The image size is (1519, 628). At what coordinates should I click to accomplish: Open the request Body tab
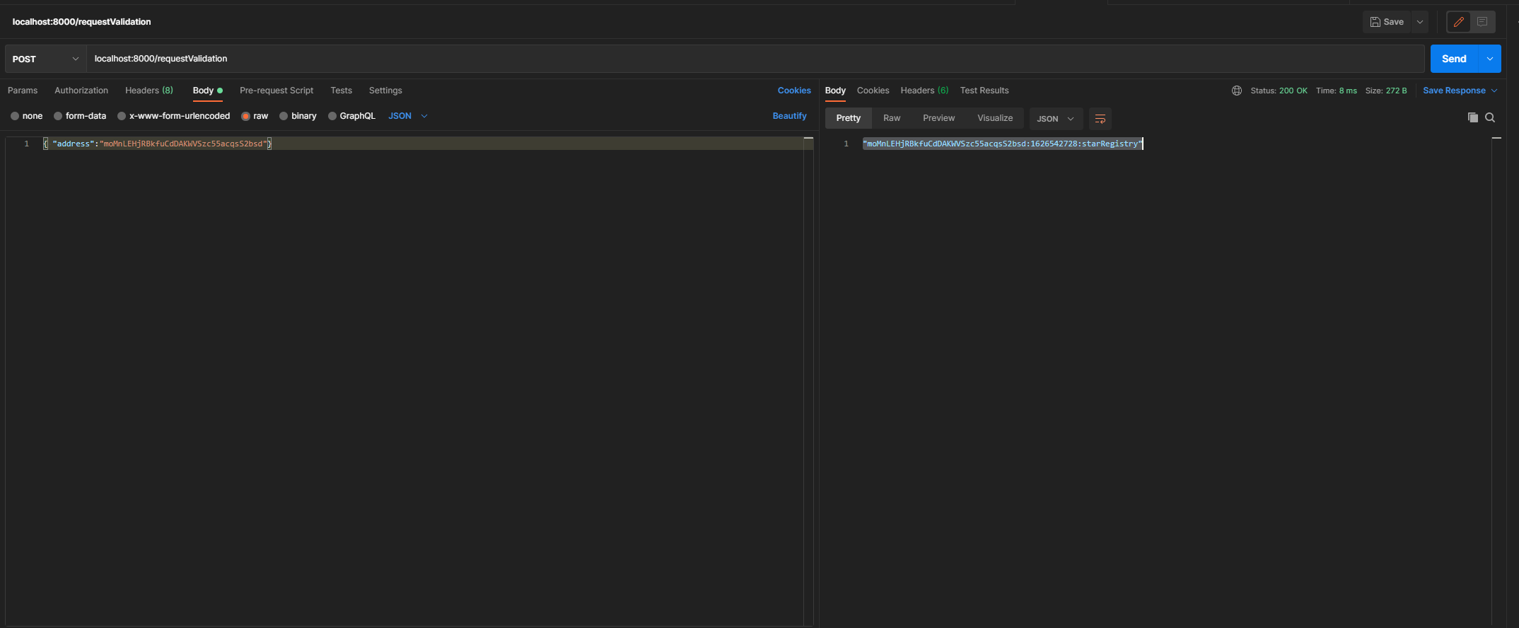point(207,91)
